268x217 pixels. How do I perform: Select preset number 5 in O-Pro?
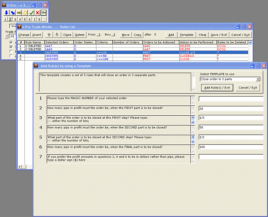(x=25, y=19)
